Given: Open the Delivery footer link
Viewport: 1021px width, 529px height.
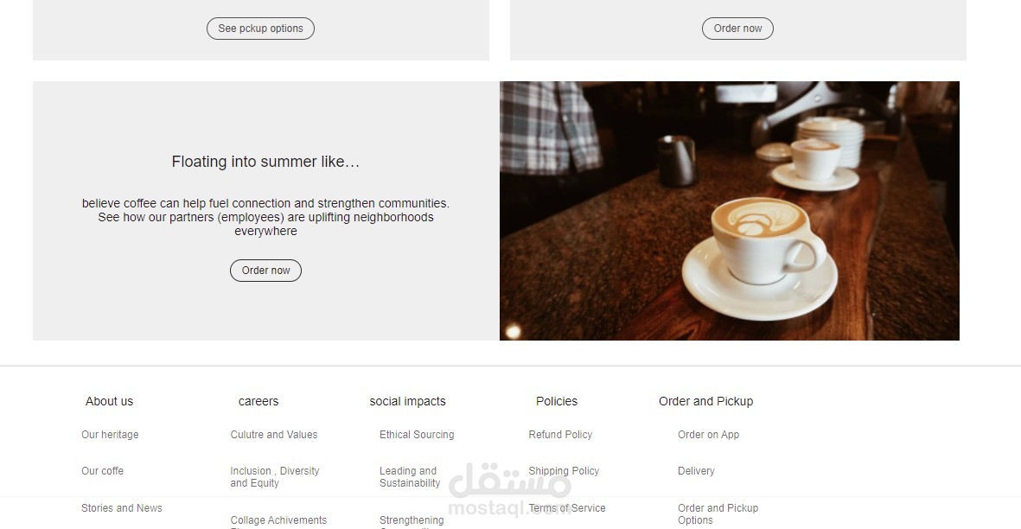Looking at the screenshot, I should (696, 471).
